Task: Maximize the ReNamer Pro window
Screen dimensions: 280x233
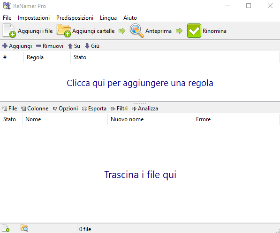Action: (x=249, y=6)
